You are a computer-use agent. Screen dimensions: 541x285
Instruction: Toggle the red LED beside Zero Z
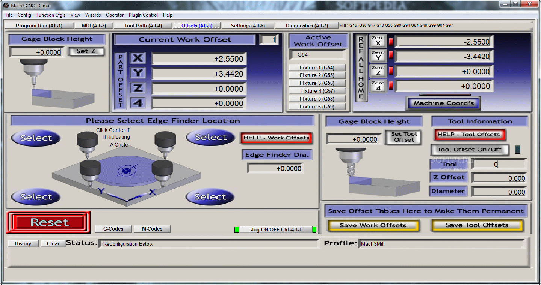pyautogui.click(x=391, y=70)
